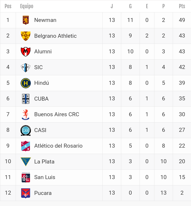Viewport: 191px width, 206px height.
Task: Click the Atlético del Rosario crest
Action: tap(26, 146)
